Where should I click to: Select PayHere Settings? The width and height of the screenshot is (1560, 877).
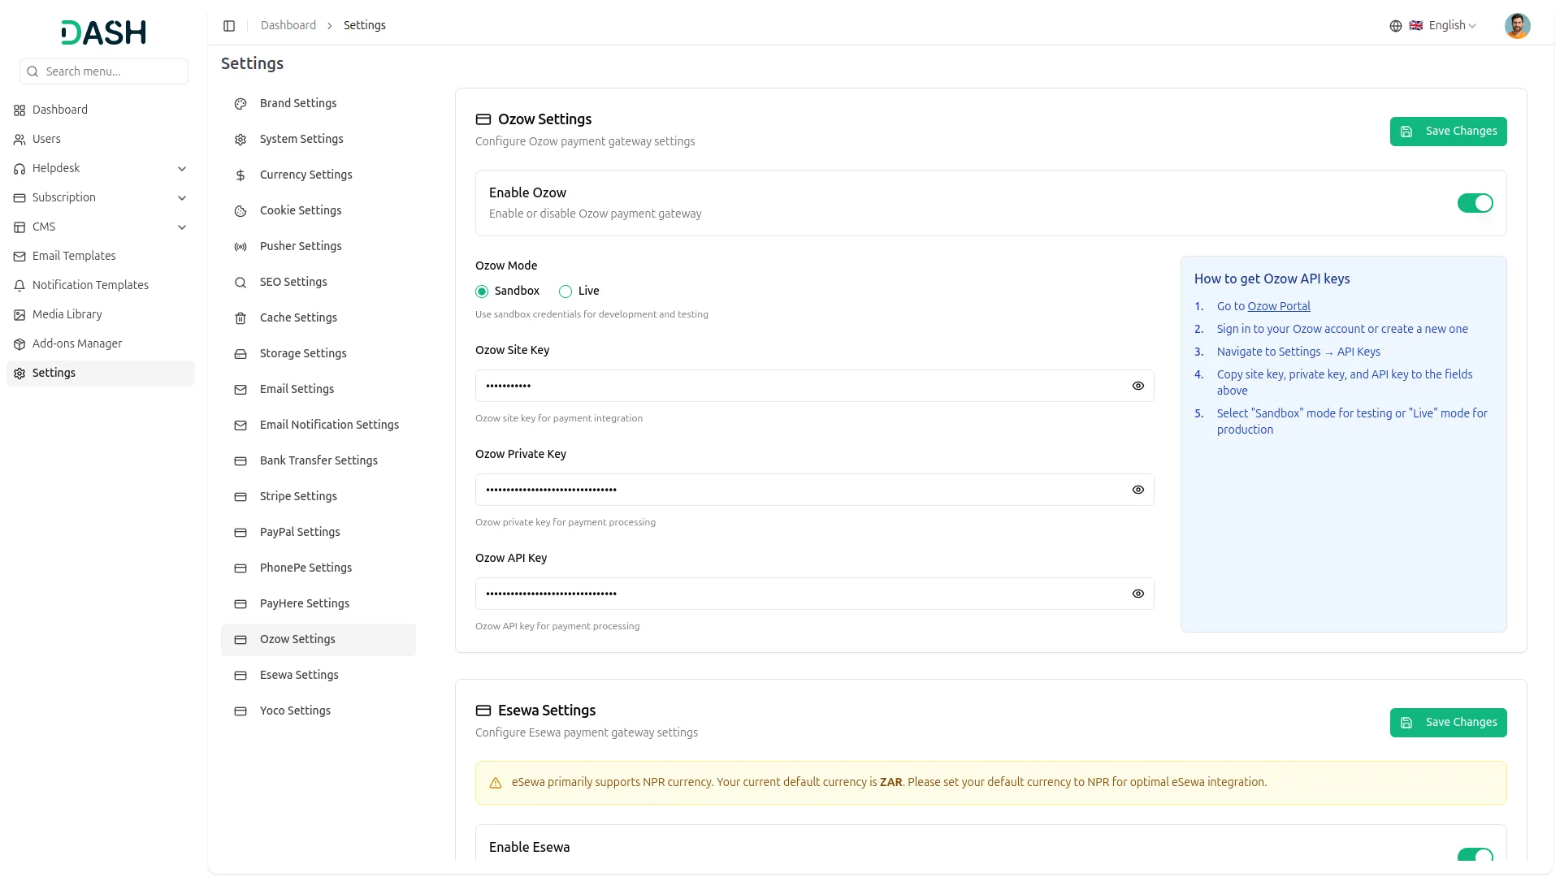[x=318, y=604]
